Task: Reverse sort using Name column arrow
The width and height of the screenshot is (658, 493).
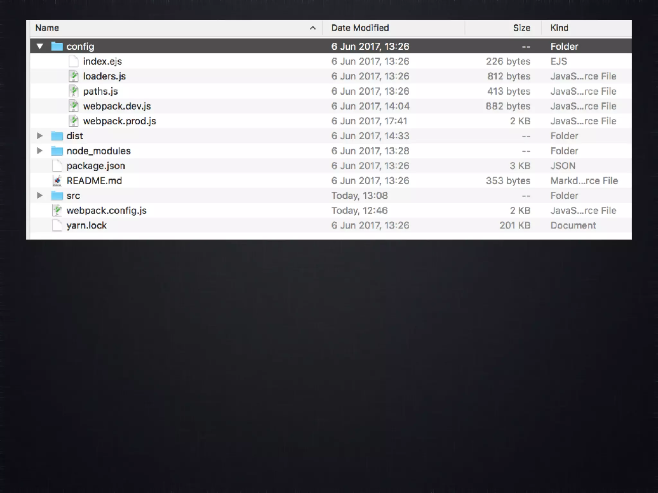Action: point(313,28)
